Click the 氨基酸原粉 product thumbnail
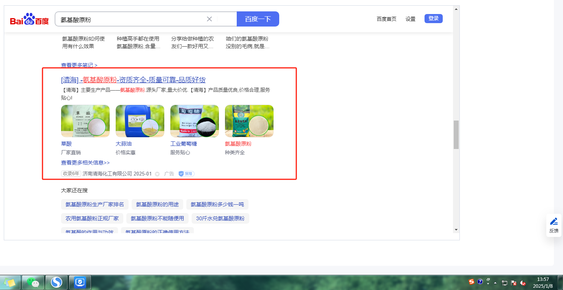This screenshot has width=563, height=290. click(x=249, y=121)
